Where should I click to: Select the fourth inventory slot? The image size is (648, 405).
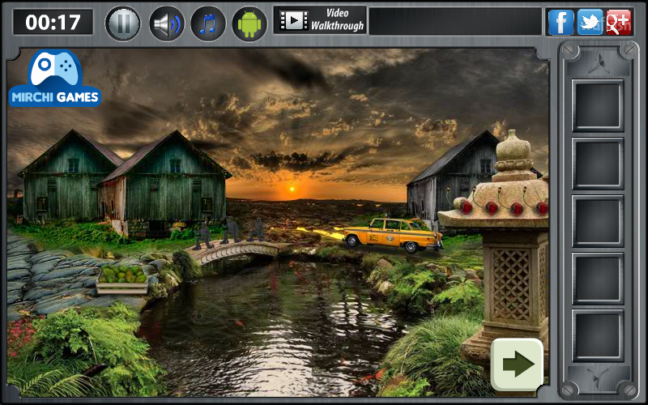[598, 278]
